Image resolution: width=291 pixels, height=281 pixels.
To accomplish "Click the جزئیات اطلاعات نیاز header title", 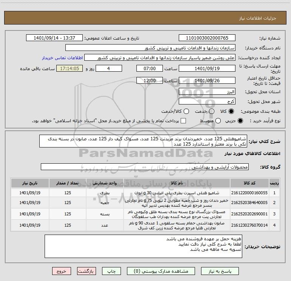I will point(258,18).
